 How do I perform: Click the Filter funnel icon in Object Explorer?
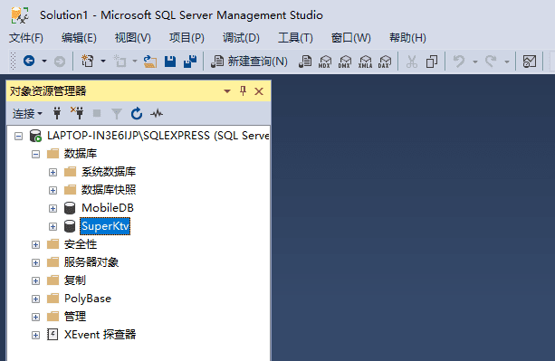(x=117, y=113)
